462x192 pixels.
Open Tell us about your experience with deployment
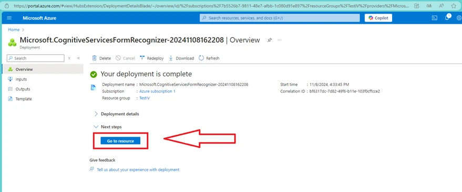[x=138, y=169]
